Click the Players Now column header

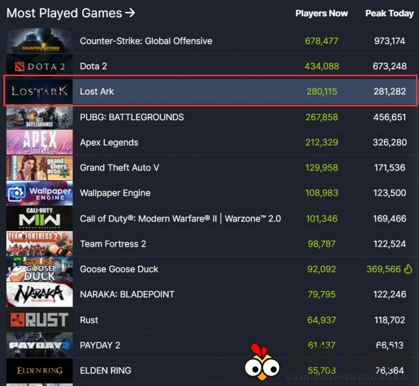(321, 13)
